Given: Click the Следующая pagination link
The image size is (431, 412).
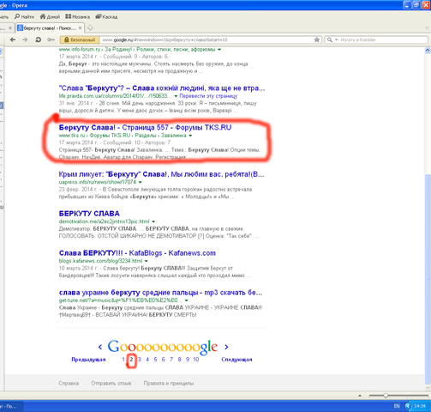Looking at the screenshot, I should click(x=236, y=360).
